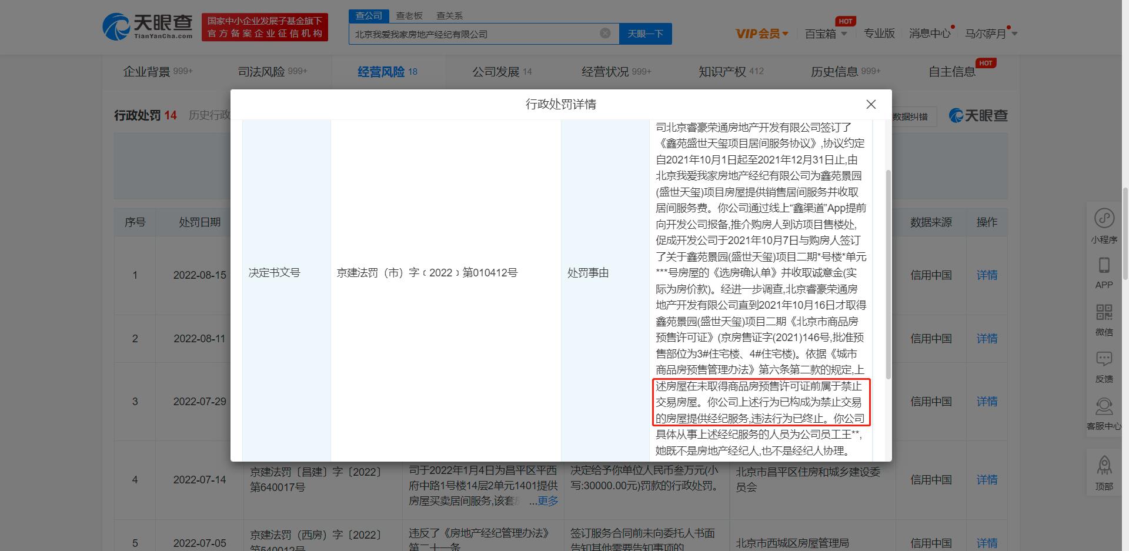1129x551 pixels.
Task: Expand the 百宝箱 menu
Action: click(826, 34)
